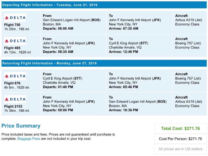Click the Total Cost $271.76 box
Screen dimensions: 208x156
coord(180,128)
